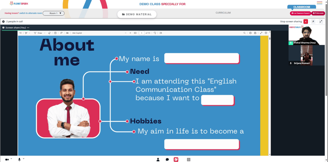
Task: Enter PDF full screen expand icon
Action: coord(261,33)
